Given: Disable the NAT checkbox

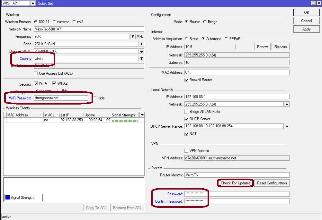Looking at the screenshot, I should pyautogui.click(x=186, y=134).
